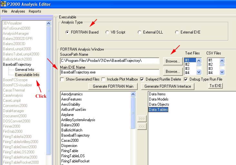Select DataManager tree entry
This screenshot has height=165, width=236.
coord(14,111)
